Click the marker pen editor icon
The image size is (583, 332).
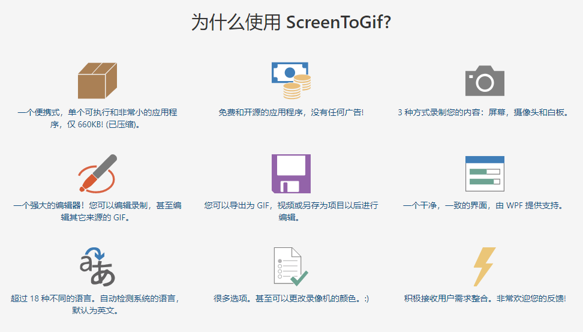(x=97, y=174)
